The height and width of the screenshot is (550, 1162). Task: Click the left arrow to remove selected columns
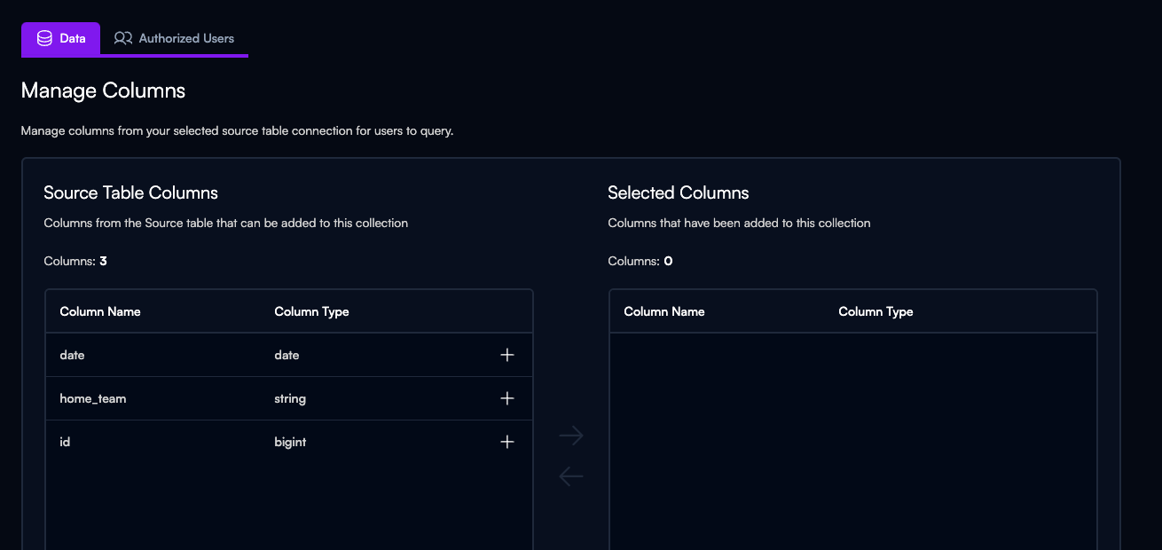pos(571,476)
